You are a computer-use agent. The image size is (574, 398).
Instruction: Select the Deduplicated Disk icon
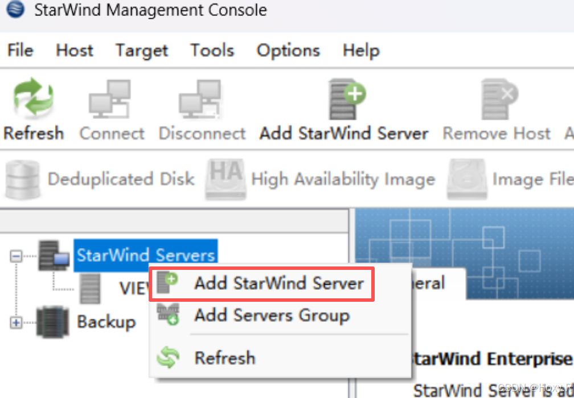(x=23, y=180)
